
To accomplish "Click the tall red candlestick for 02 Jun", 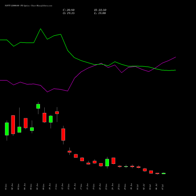I will (13, 125).
